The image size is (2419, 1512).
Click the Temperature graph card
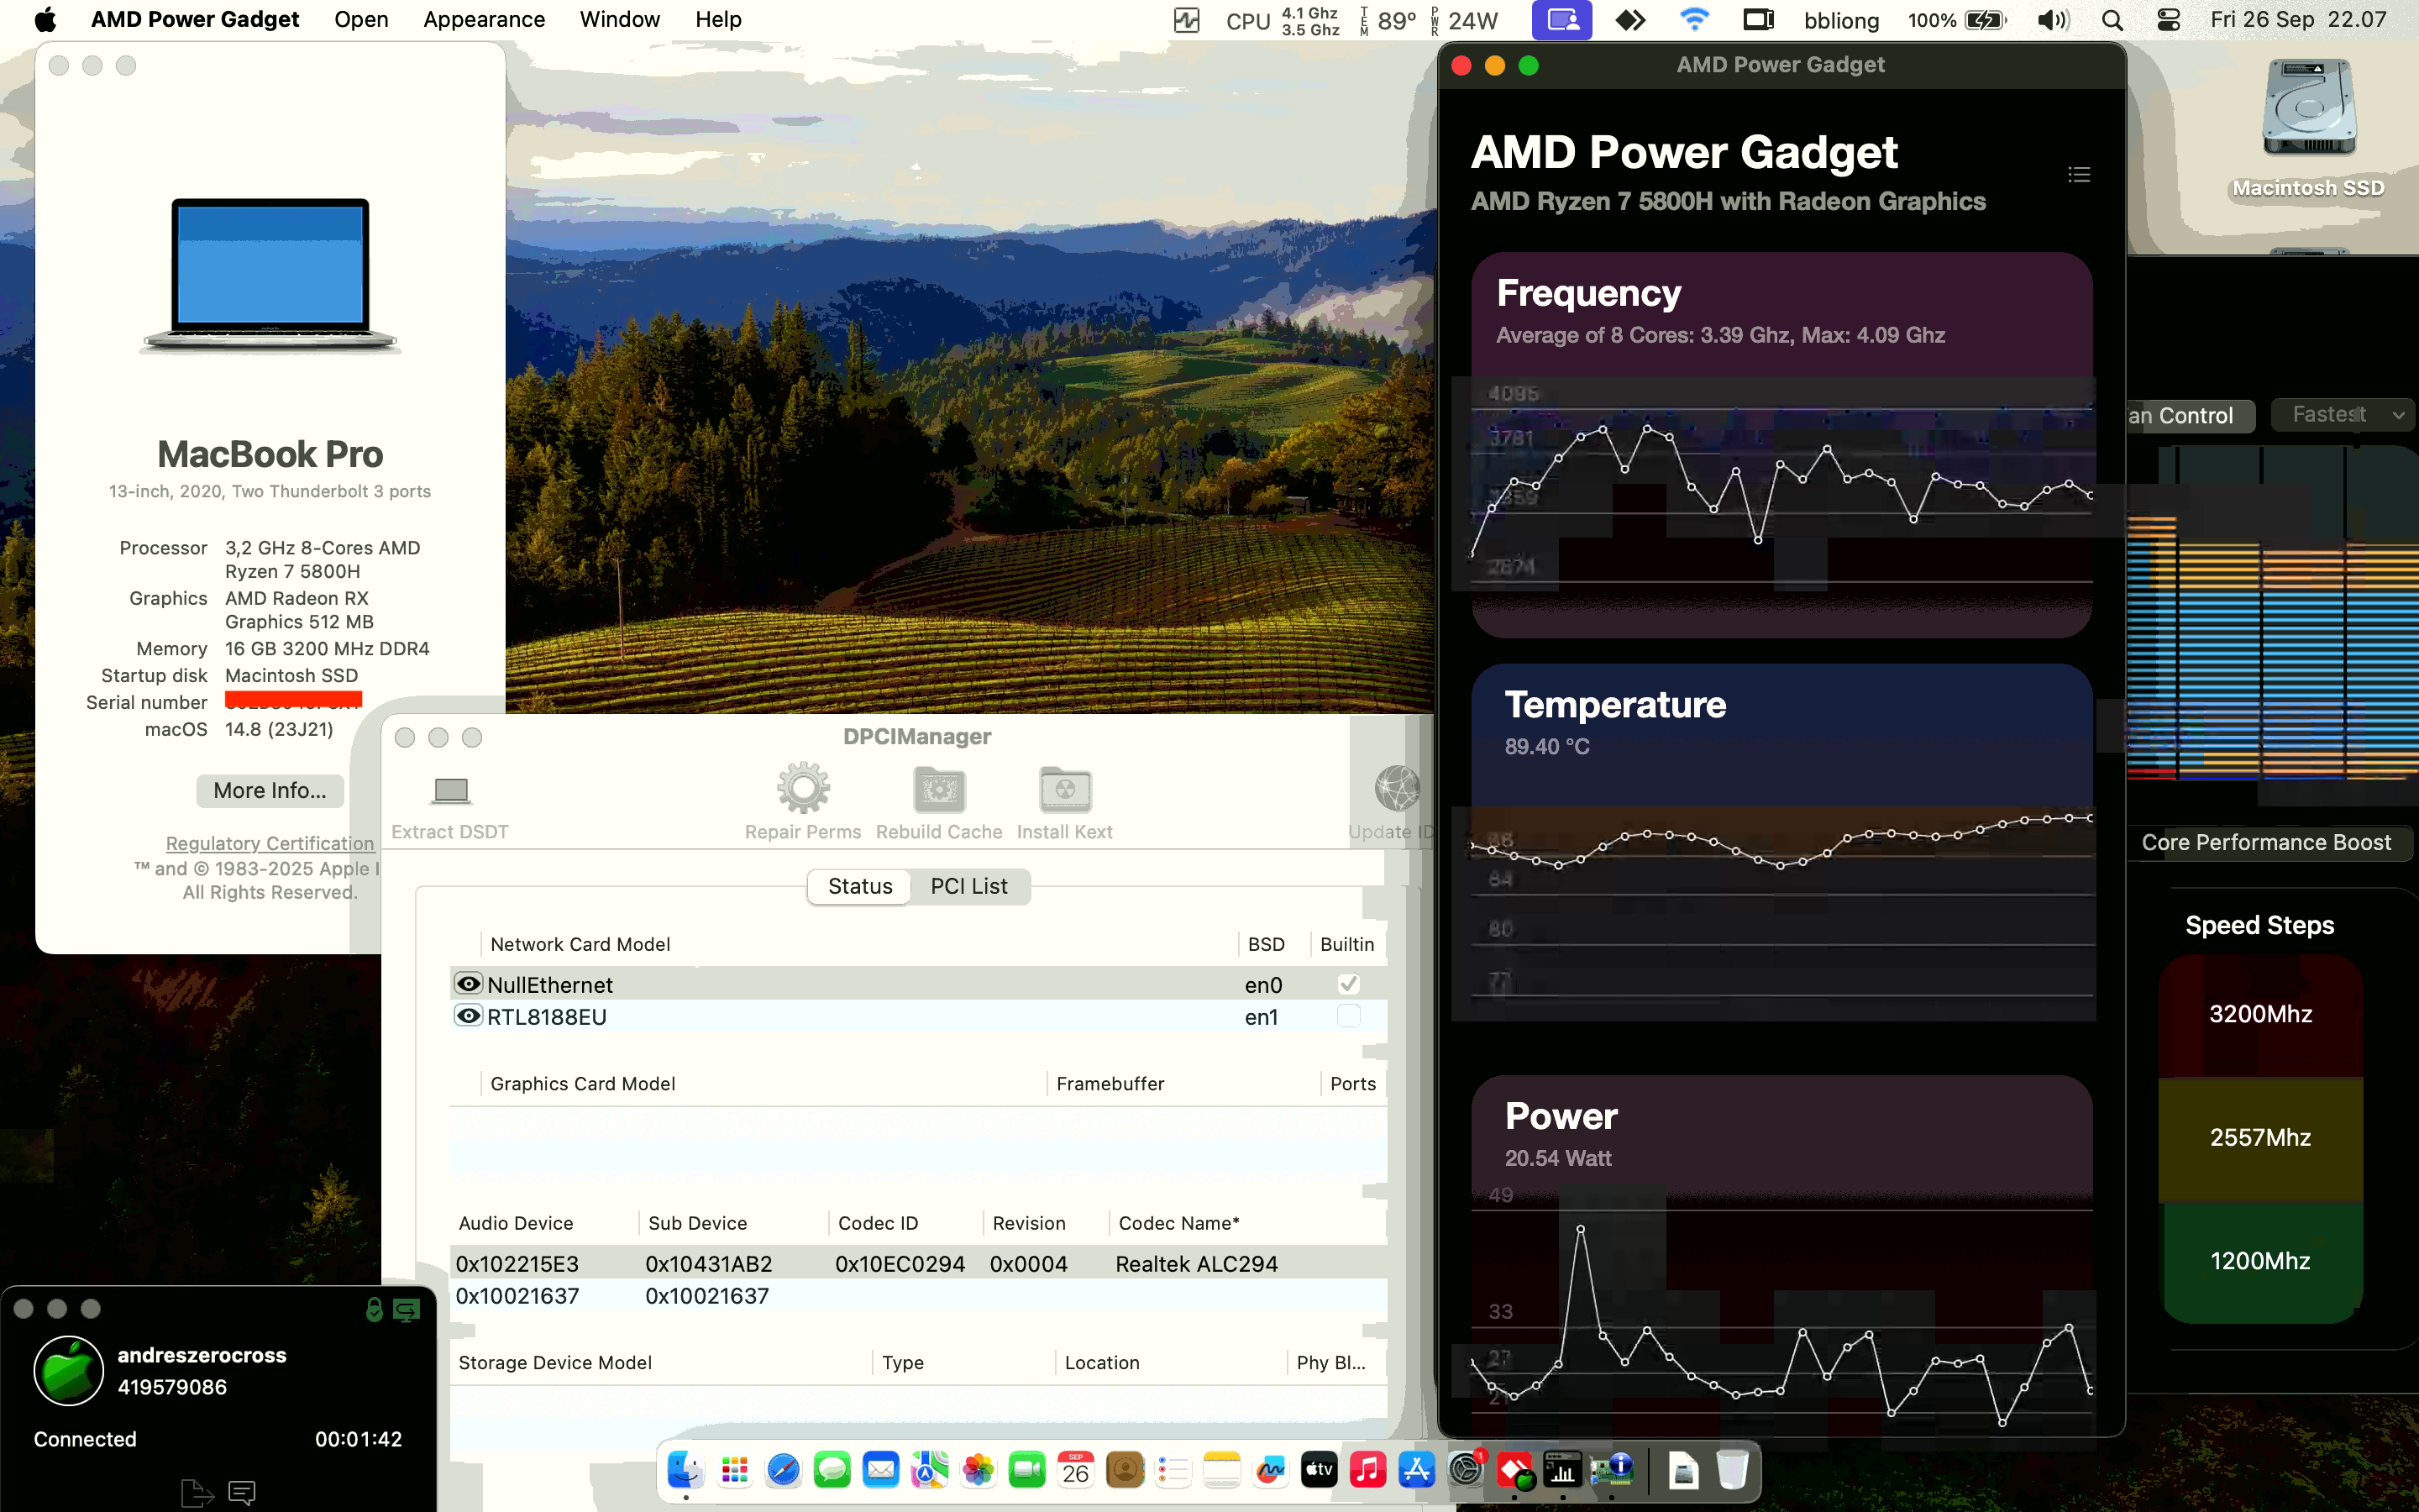pyautogui.click(x=1781, y=842)
